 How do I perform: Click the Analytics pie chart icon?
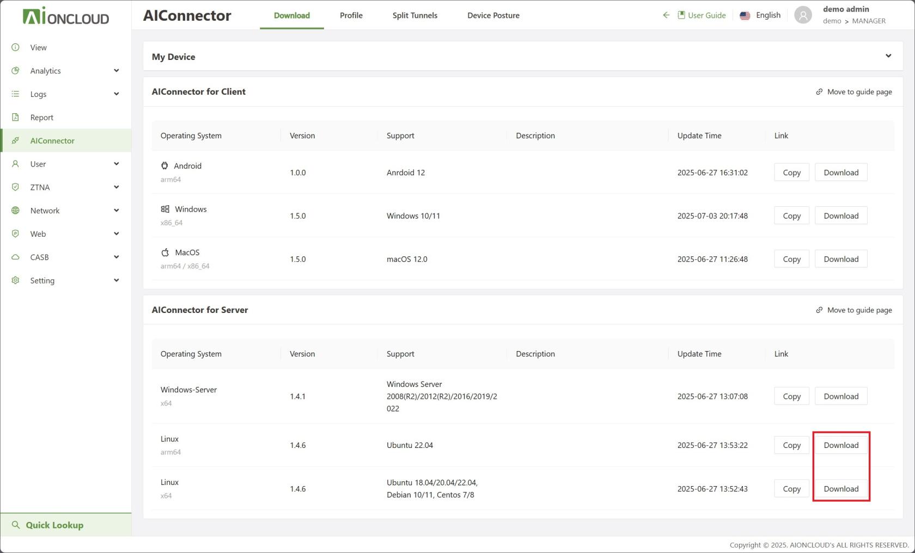15,71
